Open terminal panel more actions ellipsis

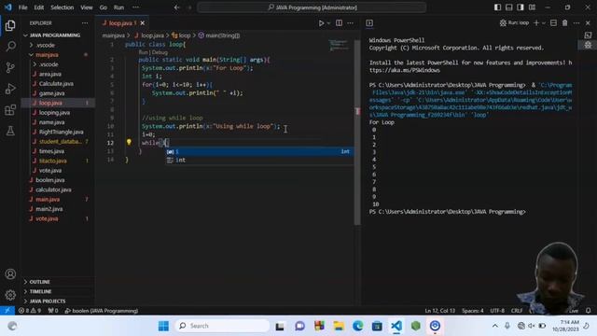pos(576,22)
